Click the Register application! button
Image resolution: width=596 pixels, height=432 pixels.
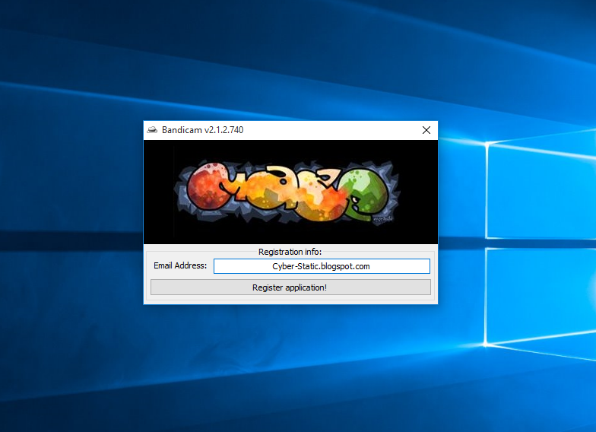(290, 287)
